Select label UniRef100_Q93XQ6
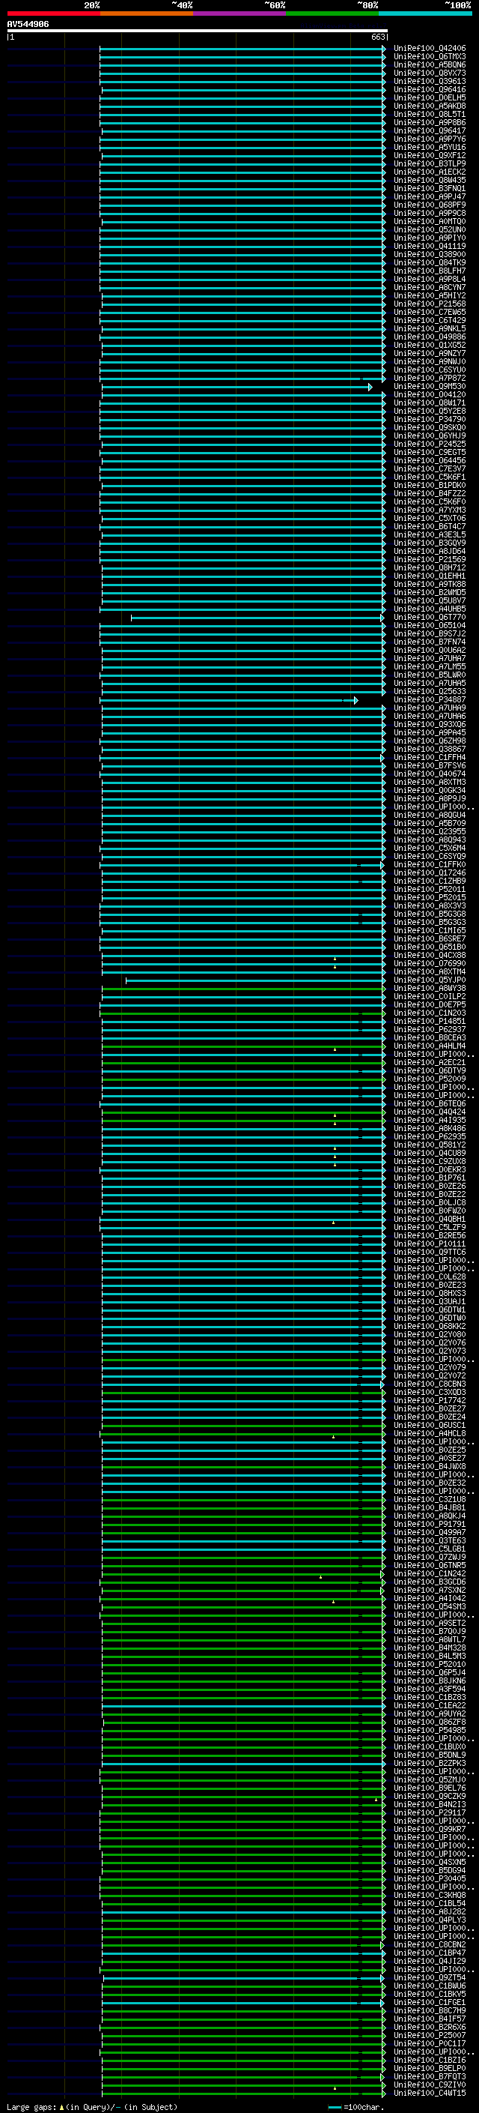The image size is (479, 2113). coord(429,724)
